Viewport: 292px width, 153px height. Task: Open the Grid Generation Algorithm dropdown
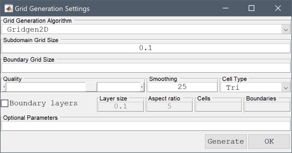click(146, 30)
